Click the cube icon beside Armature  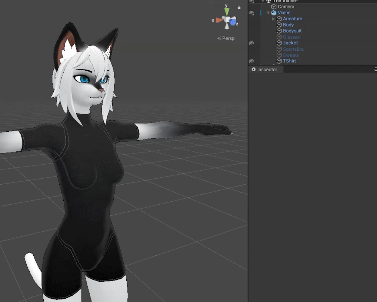pos(279,19)
